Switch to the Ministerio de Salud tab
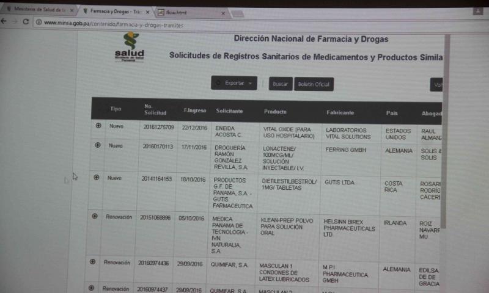This screenshot has width=489, height=293. point(39,9)
